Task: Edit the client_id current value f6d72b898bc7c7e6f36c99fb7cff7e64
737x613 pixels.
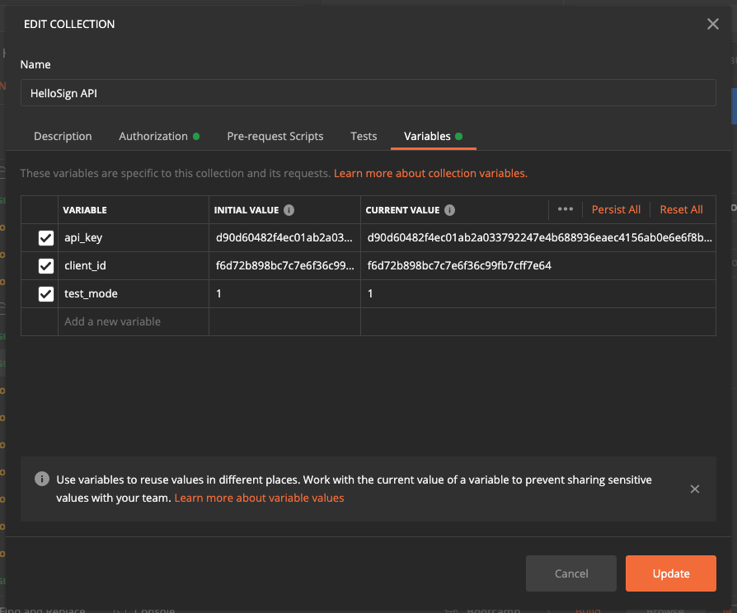Action: [538, 266]
